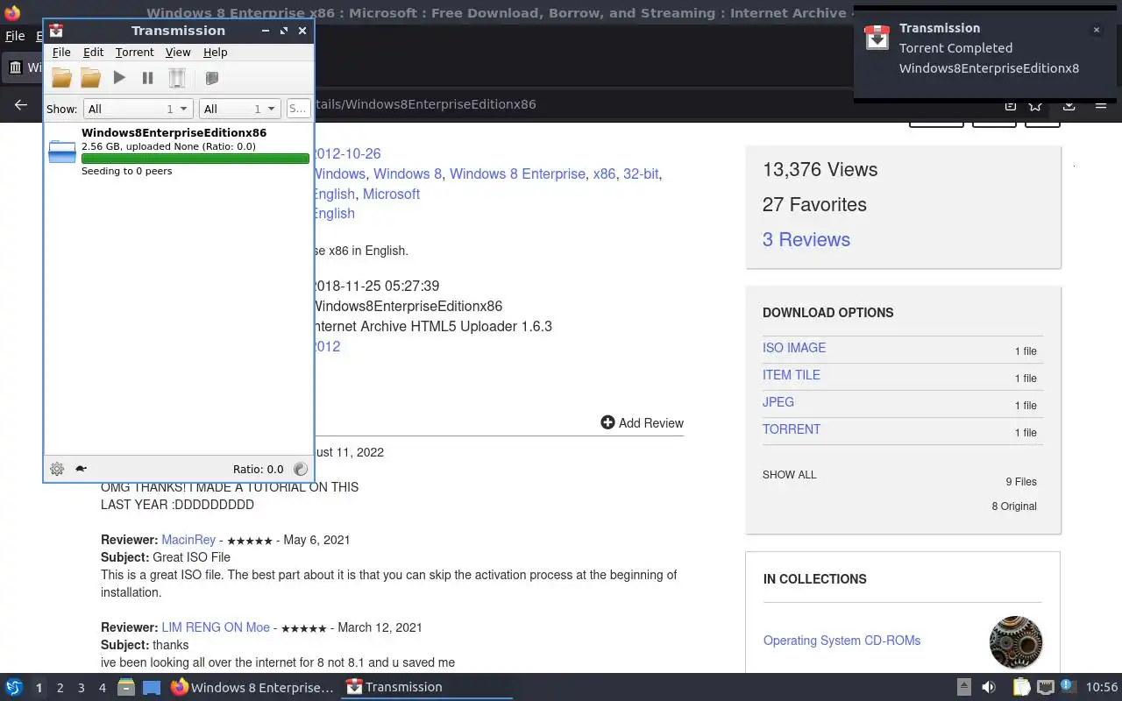
Task: Start torrent with the play toolbar button
Action: (x=119, y=78)
